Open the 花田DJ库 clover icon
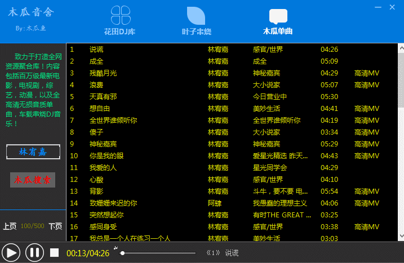The height and width of the screenshot is (263, 404). click(x=123, y=16)
